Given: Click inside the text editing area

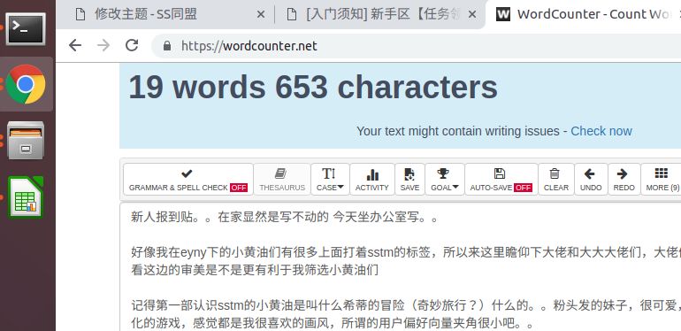Looking at the screenshot, I should click(402, 266).
